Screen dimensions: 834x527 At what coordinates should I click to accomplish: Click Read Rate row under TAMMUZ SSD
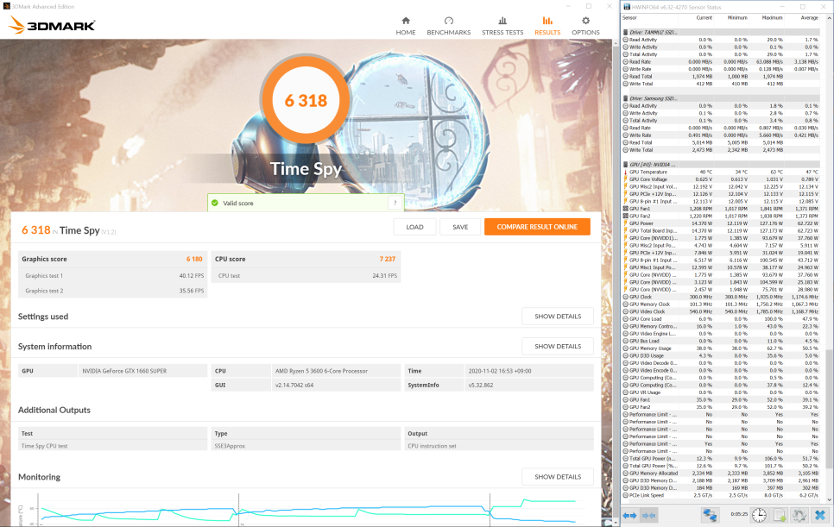click(721, 61)
